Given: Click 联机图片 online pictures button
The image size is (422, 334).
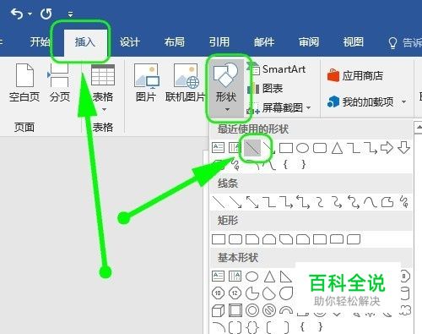Looking at the screenshot, I should (x=186, y=83).
